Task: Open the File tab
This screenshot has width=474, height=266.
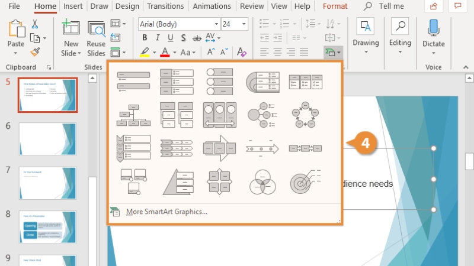Action: click(x=14, y=6)
